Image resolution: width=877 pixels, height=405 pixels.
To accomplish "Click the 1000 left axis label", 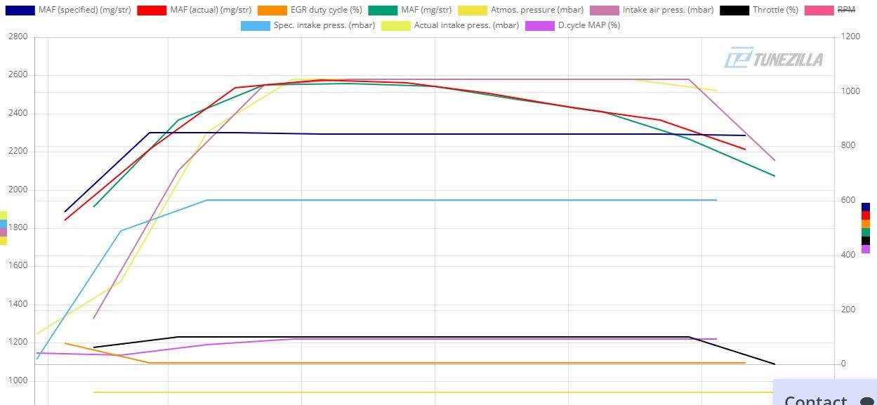I will point(18,380).
